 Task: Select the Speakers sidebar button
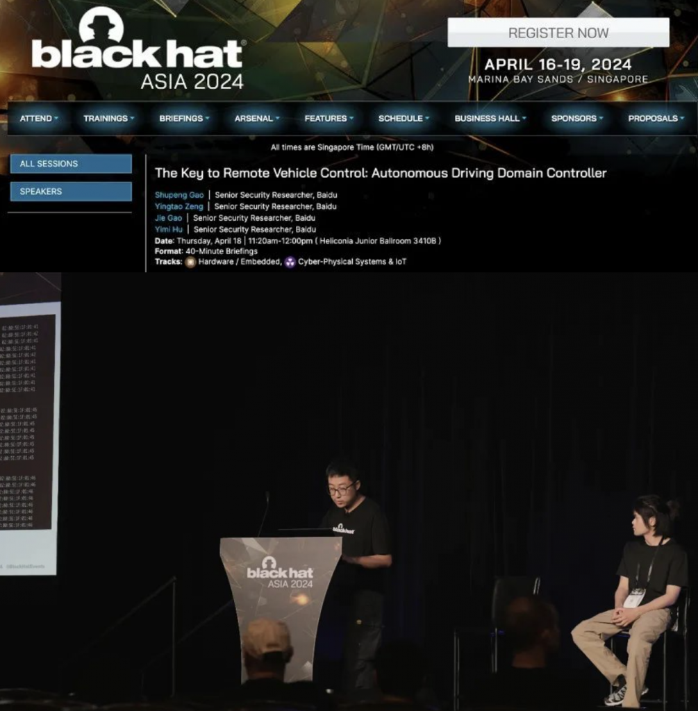coord(71,192)
